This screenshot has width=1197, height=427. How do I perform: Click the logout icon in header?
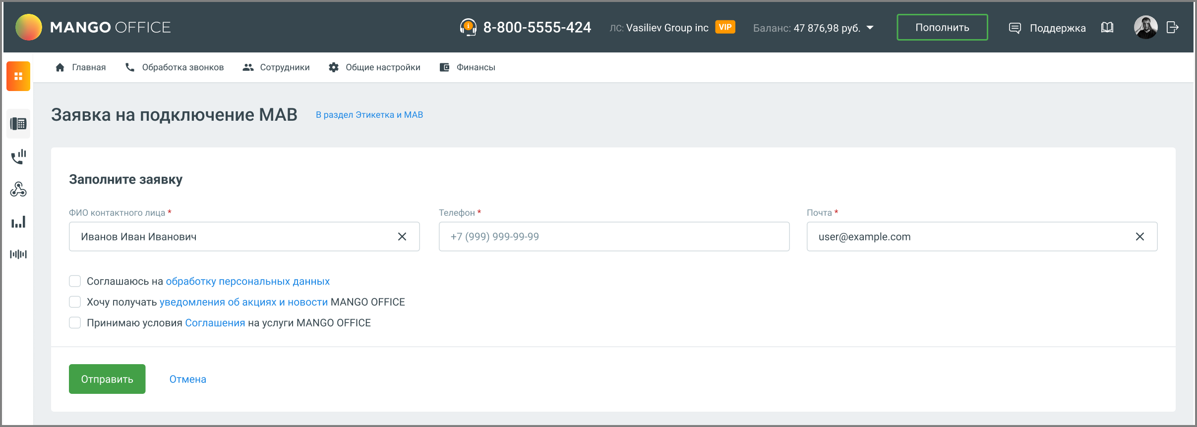1172,27
